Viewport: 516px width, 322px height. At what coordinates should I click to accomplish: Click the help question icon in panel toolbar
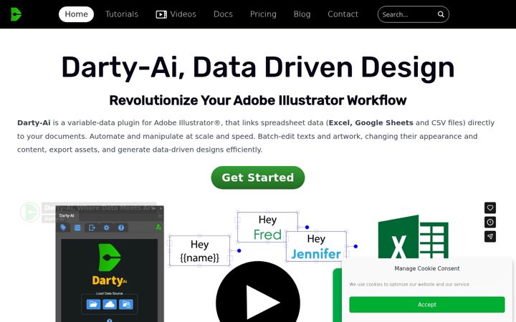coord(121,228)
